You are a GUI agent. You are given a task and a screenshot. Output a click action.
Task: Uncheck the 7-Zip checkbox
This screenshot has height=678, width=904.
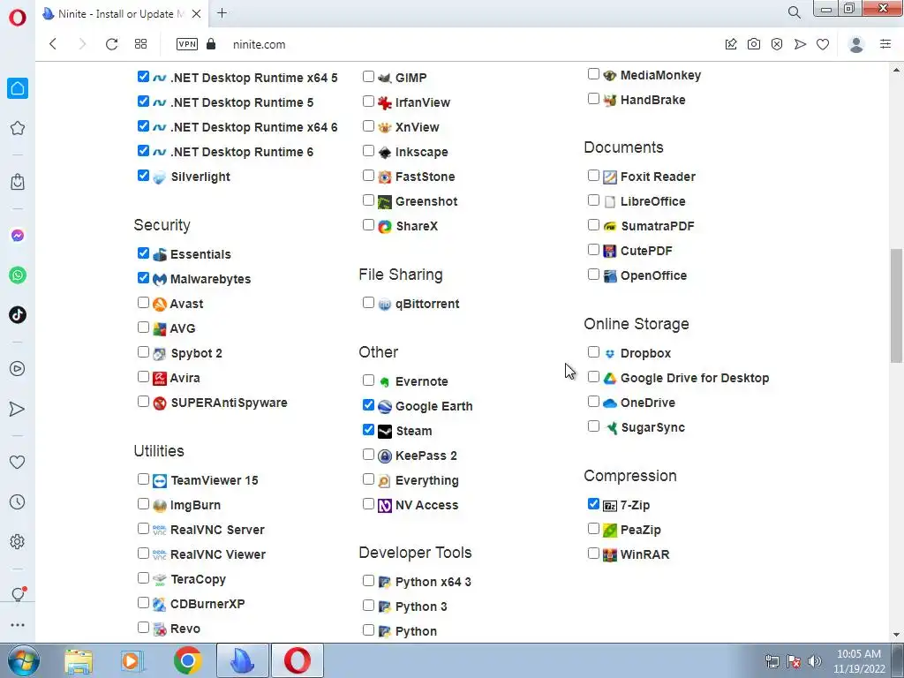[593, 503]
